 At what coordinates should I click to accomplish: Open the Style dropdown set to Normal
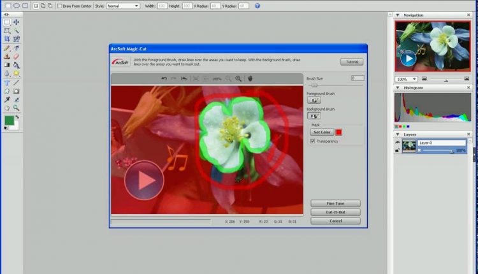(x=123, y=6)
